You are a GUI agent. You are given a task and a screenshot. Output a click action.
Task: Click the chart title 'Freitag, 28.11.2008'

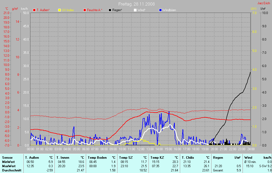(137, 4)
